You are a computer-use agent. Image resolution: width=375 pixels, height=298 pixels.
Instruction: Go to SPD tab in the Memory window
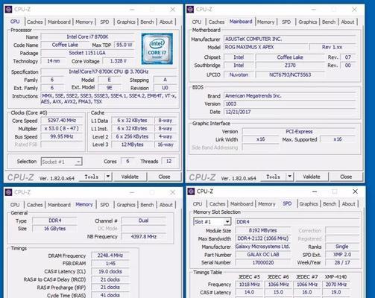pos(104,205)
